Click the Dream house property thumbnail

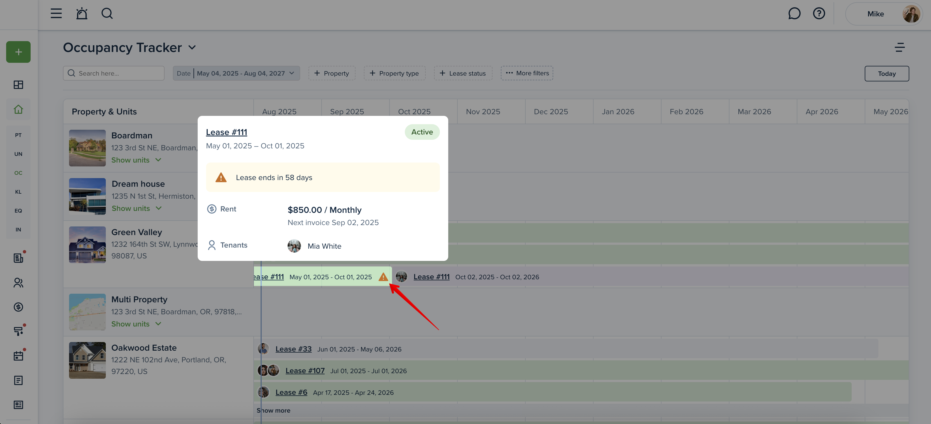click(x=87, y=196)
